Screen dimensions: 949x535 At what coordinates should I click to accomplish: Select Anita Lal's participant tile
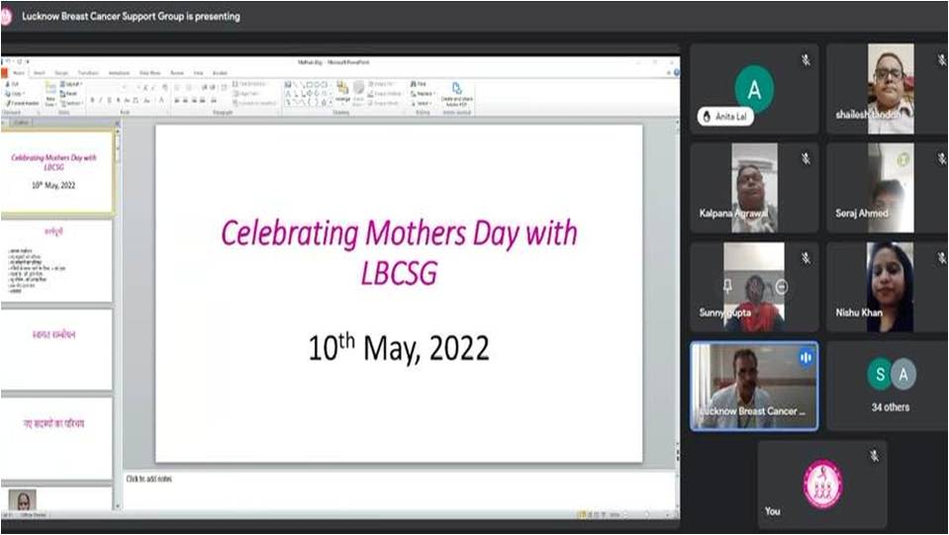(754, 88)
